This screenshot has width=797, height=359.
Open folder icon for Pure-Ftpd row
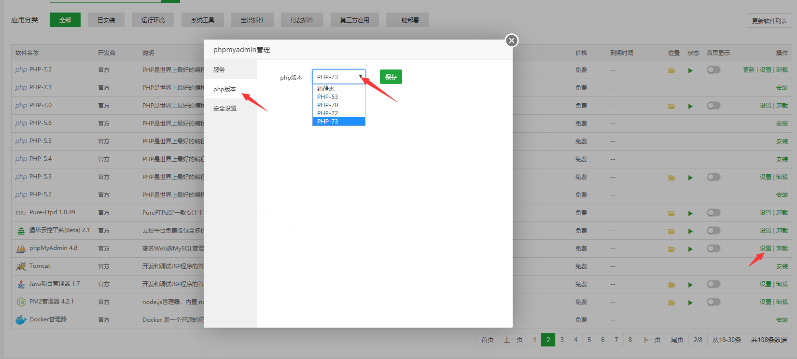(x=671, y=213)
